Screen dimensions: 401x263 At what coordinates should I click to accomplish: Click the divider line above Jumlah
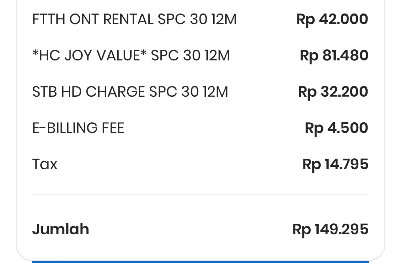(x=200, y=193)
